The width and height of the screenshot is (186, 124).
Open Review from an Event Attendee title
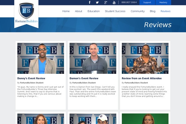tap(142, 78)
